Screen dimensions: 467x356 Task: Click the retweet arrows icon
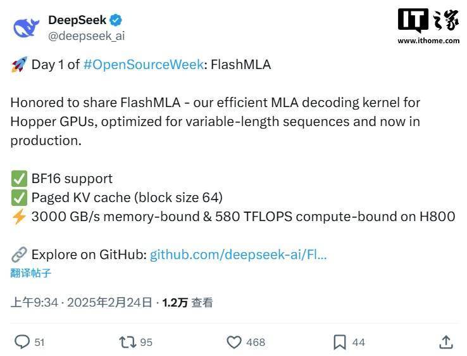coord(127,342)
